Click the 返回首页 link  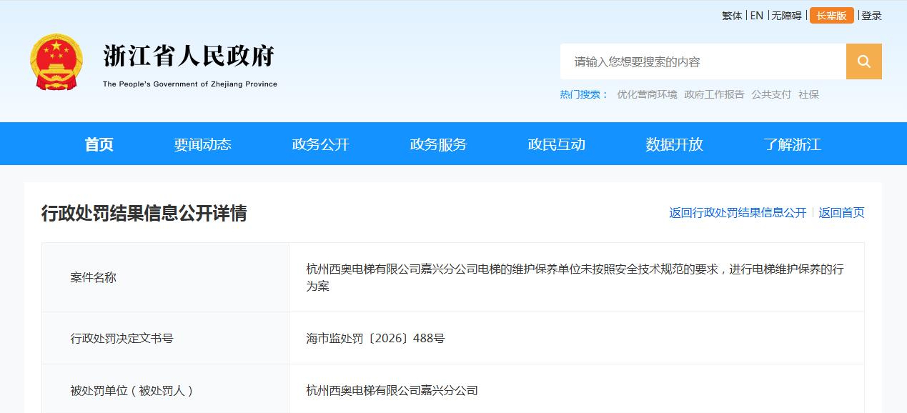pyautogui.click(x=841, y=213)
